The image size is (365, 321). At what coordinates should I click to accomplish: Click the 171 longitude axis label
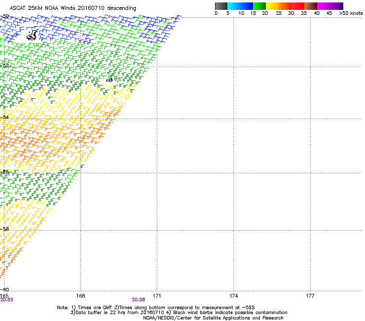[157, 295]
